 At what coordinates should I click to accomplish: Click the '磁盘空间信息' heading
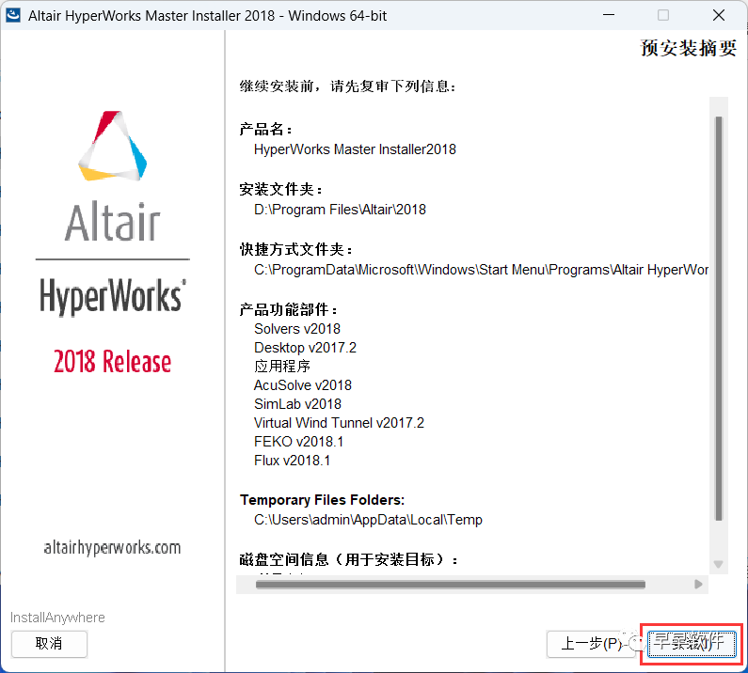click(348, 559)
